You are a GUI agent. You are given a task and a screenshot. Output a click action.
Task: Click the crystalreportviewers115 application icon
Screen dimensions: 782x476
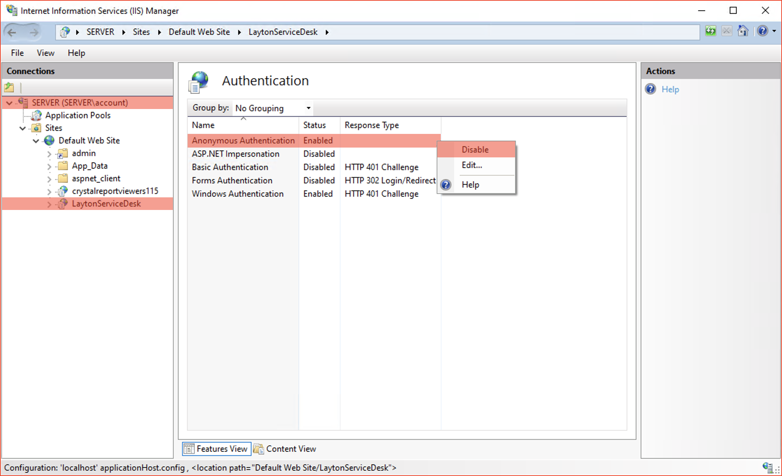coord(62,191)
